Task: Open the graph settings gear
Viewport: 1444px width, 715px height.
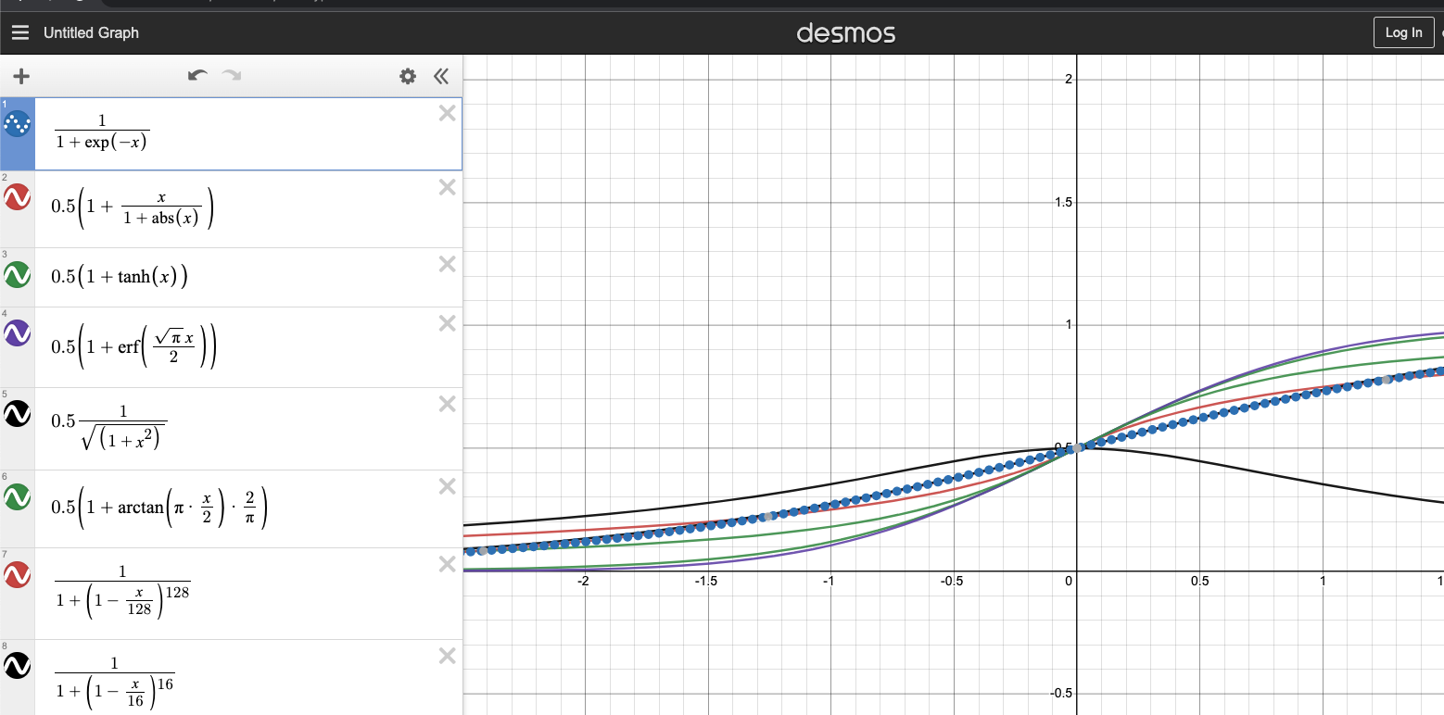Action: (x=407, y=76)
